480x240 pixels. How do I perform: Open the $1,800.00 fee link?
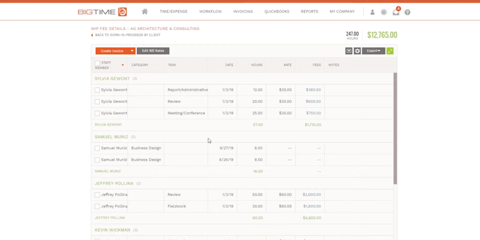tap(312, 206)
